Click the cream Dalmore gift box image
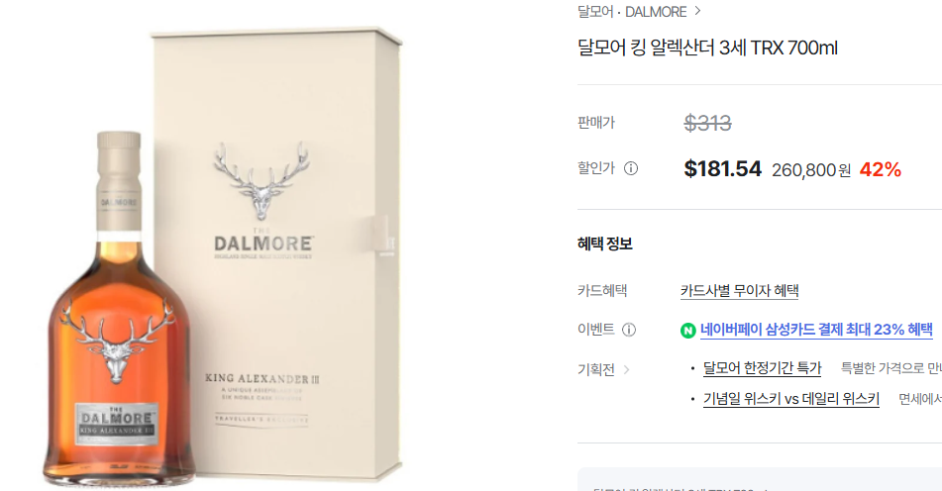 [x=277, y=252]
